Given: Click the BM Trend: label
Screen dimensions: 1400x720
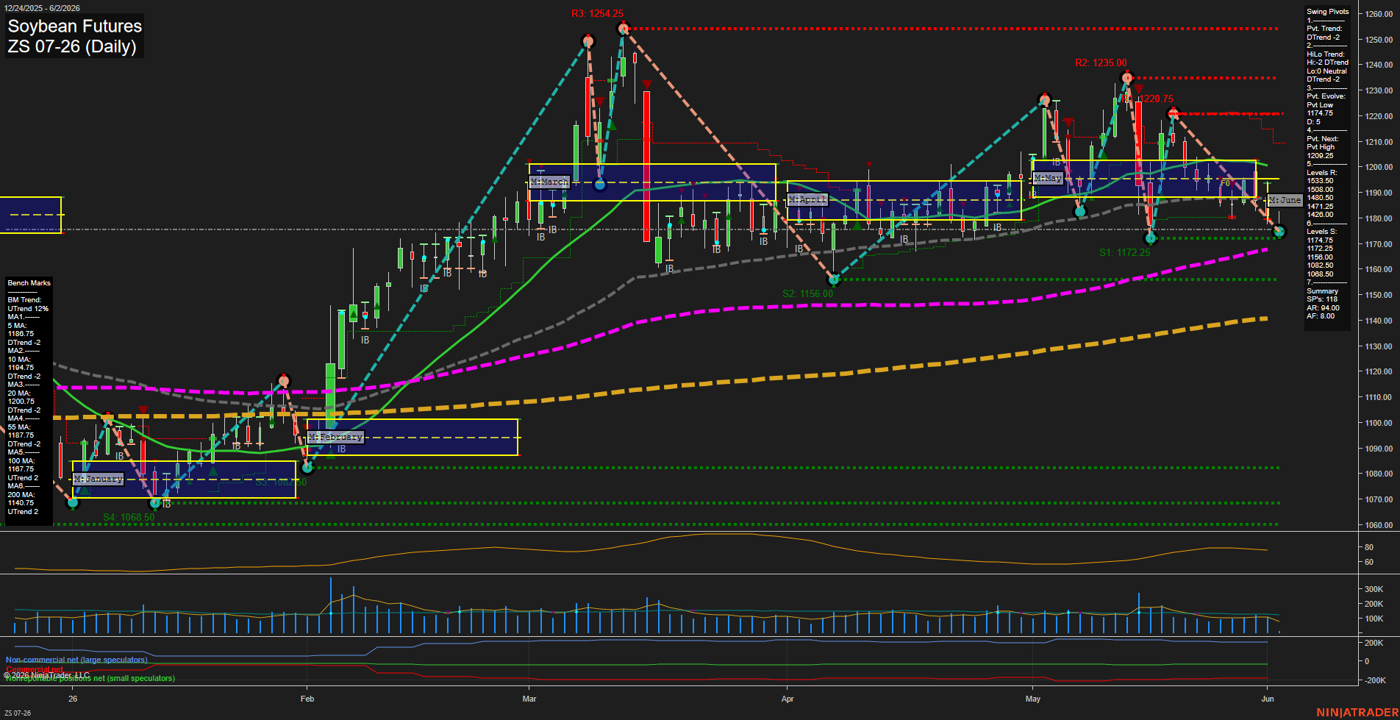Looking at the screenshot, I should [x=24, y=300].
